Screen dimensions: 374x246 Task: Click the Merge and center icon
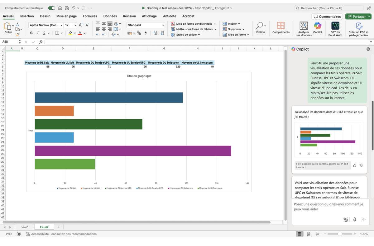click(x=115, y=29)
